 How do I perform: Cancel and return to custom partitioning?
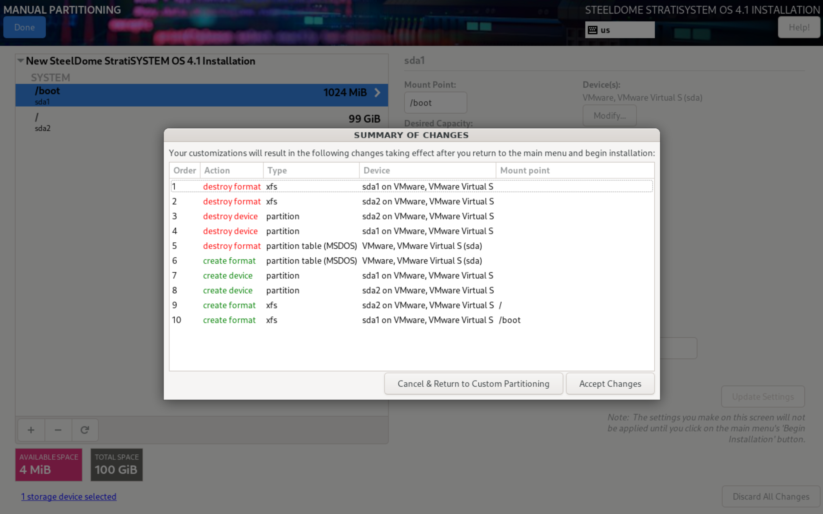[x=473, y=384]
